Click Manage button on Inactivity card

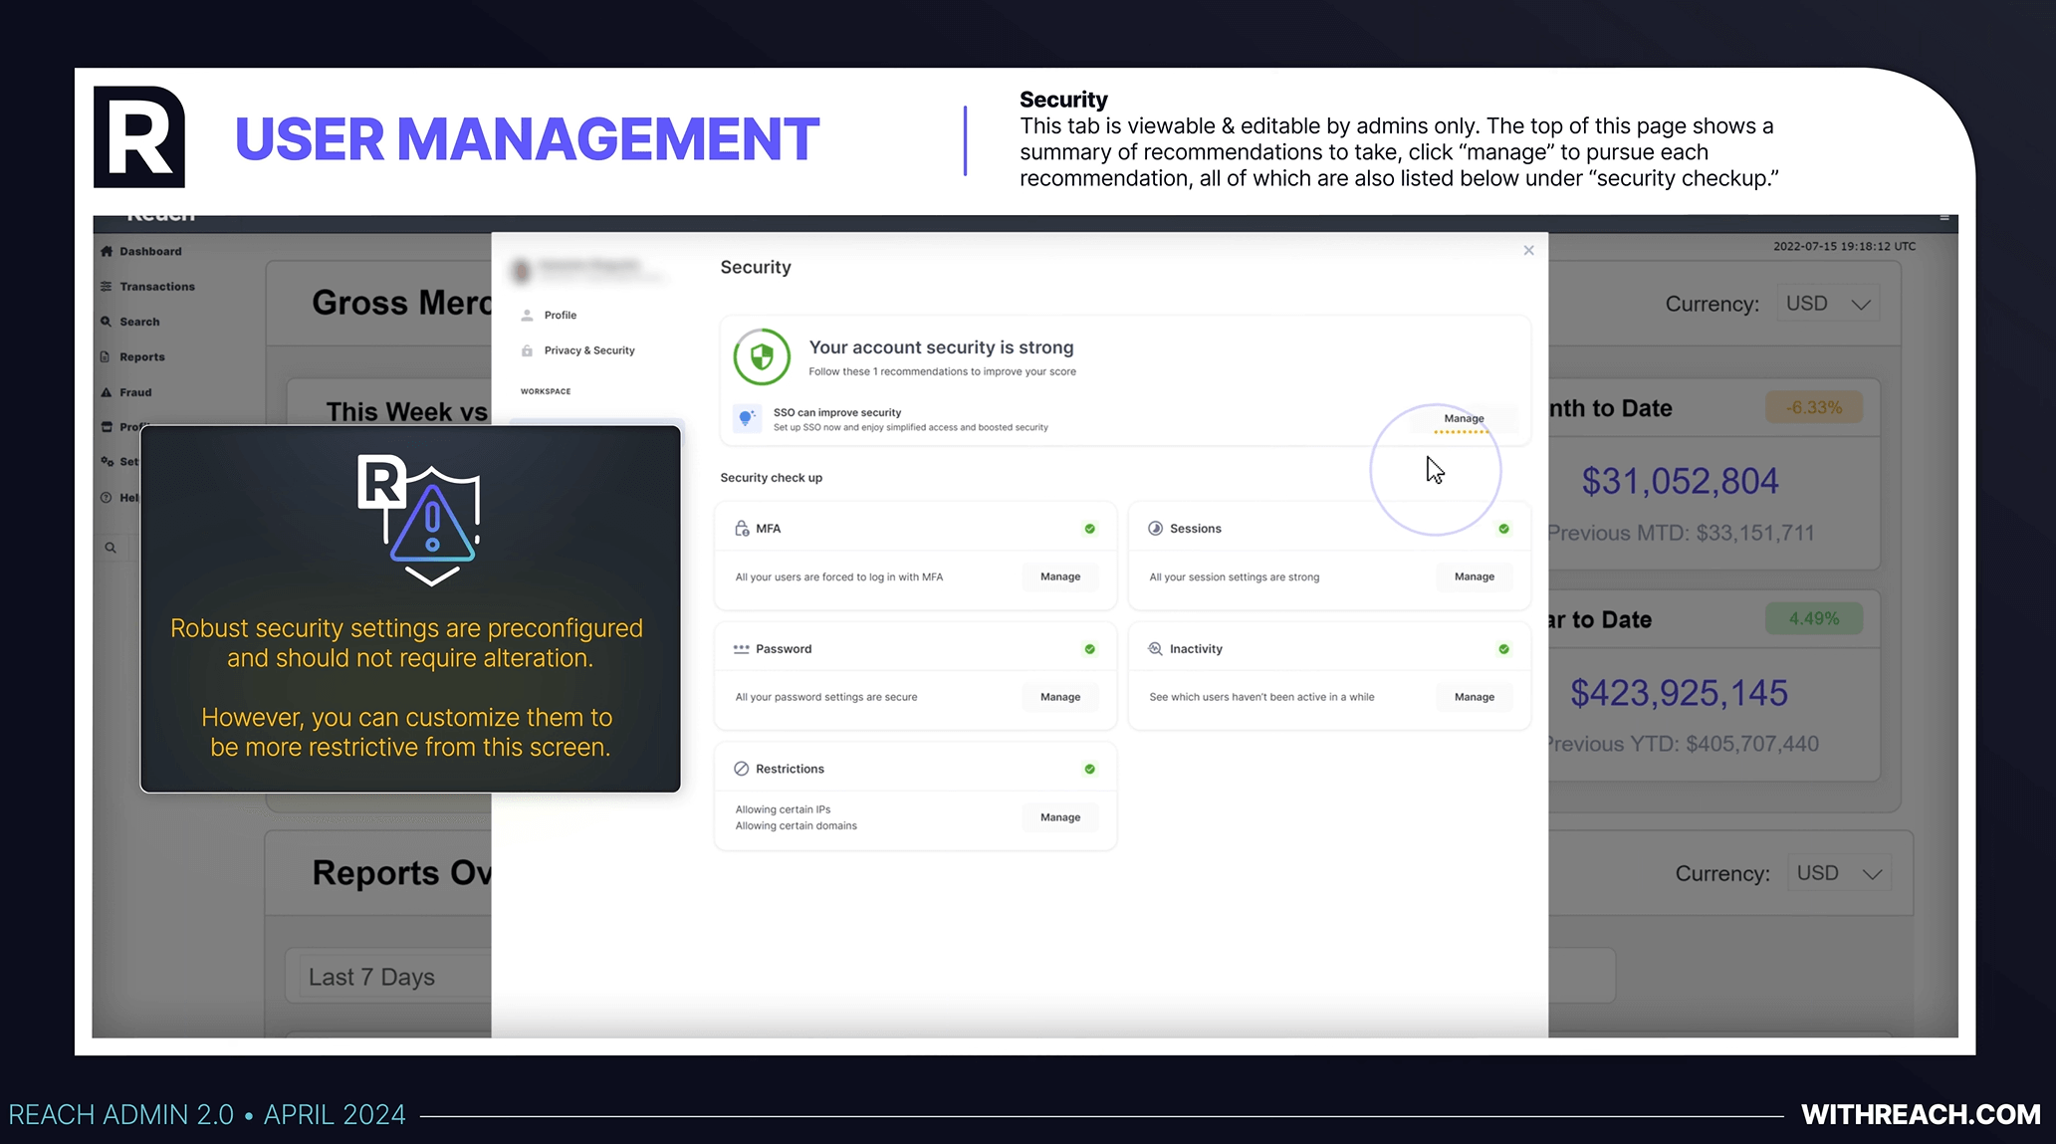coord(1474,697)
